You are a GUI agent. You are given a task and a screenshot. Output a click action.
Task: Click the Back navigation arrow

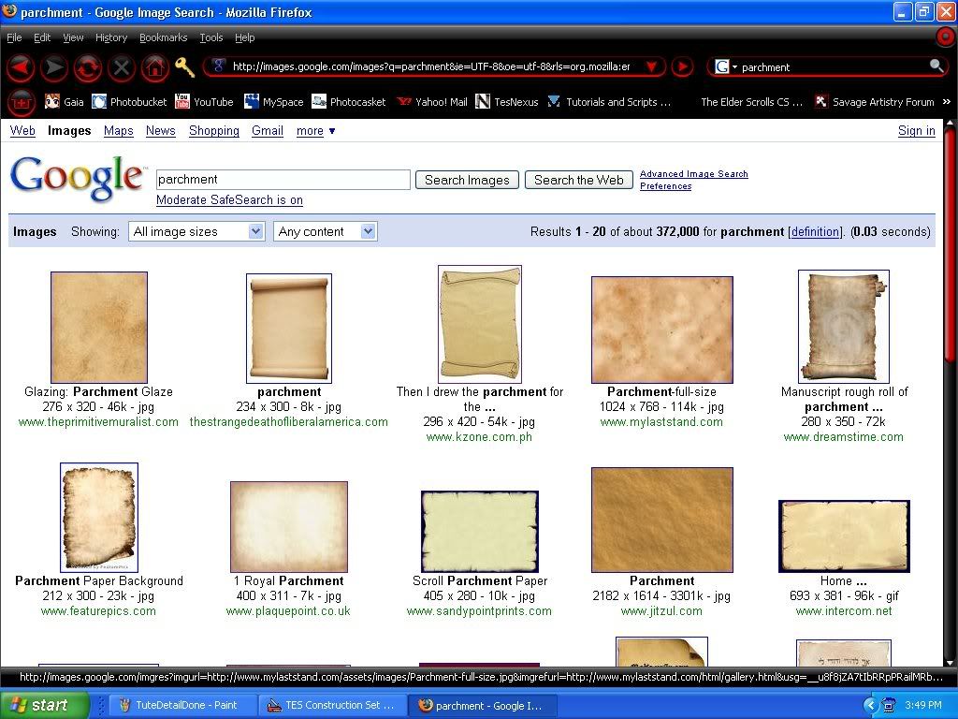[x=21, y=67]
